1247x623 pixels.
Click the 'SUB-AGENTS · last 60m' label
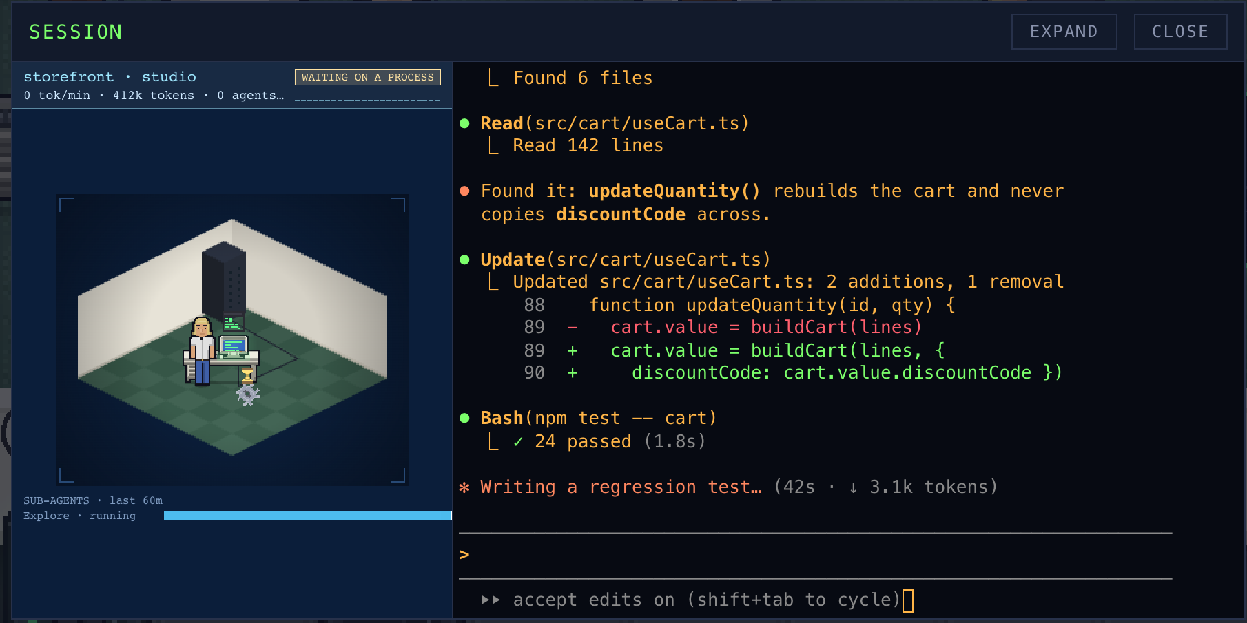[x=93, y=500]
